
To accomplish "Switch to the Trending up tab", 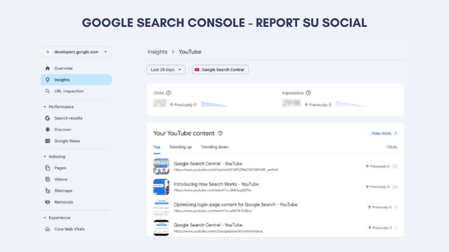I will coord(180,147).
